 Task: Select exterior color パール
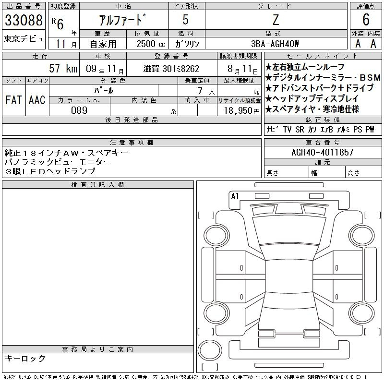(x=104, y=90)
